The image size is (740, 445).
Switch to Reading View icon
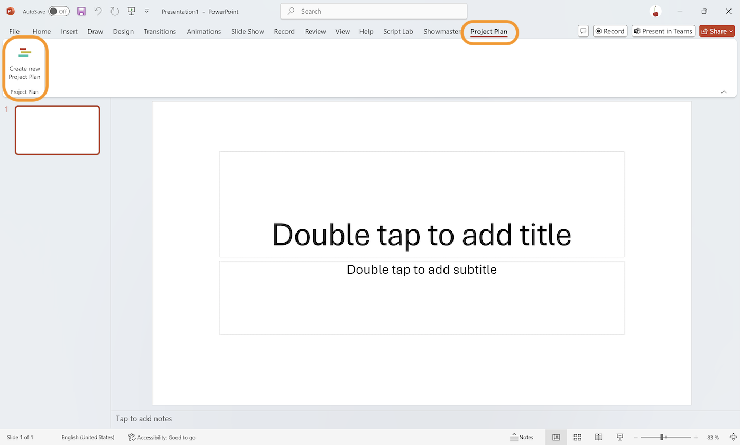(598, 437)
